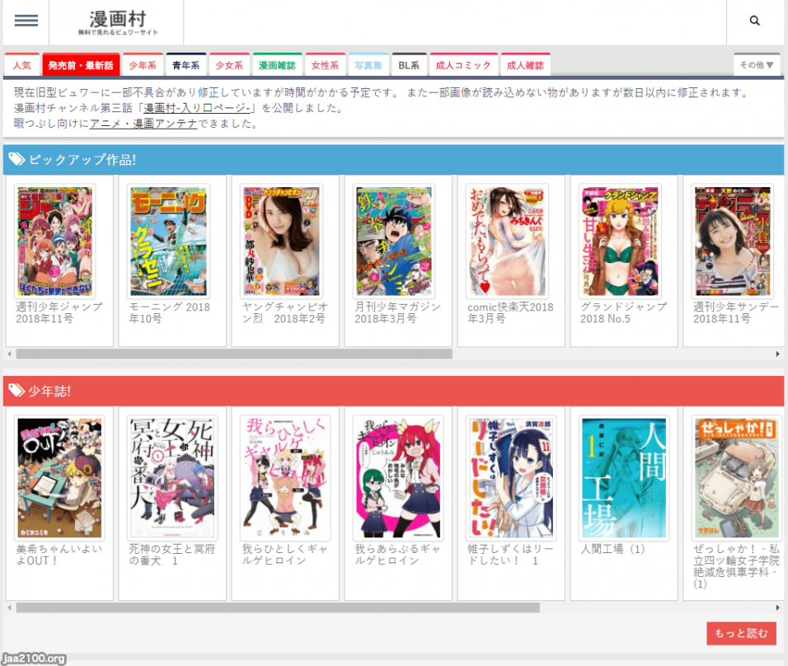This screenshot has height=666, width=788.
Task: Click the 漫画村 site logo
Action: click(x=118, y=22)
